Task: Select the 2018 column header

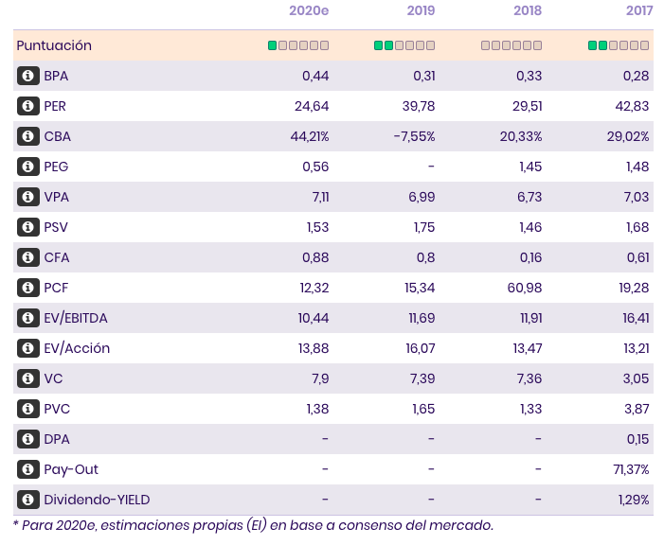Action: 528,10
